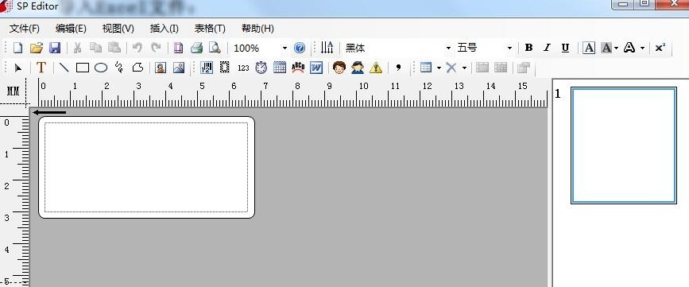The height and width of the screenshot is (287, 689).
Task: Select the freehand curve drawing tool
Action: [x=118, y=68]
